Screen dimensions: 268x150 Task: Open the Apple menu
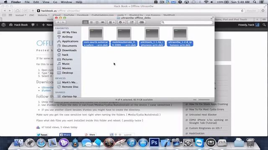click(5, 2)
